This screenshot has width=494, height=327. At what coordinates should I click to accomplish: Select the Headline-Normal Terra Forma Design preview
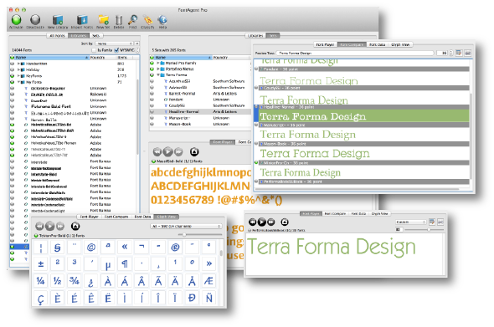(364, 116)
